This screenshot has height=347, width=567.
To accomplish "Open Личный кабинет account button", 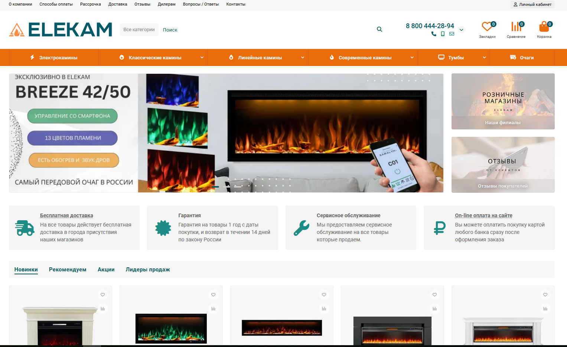I will (532, 4).
